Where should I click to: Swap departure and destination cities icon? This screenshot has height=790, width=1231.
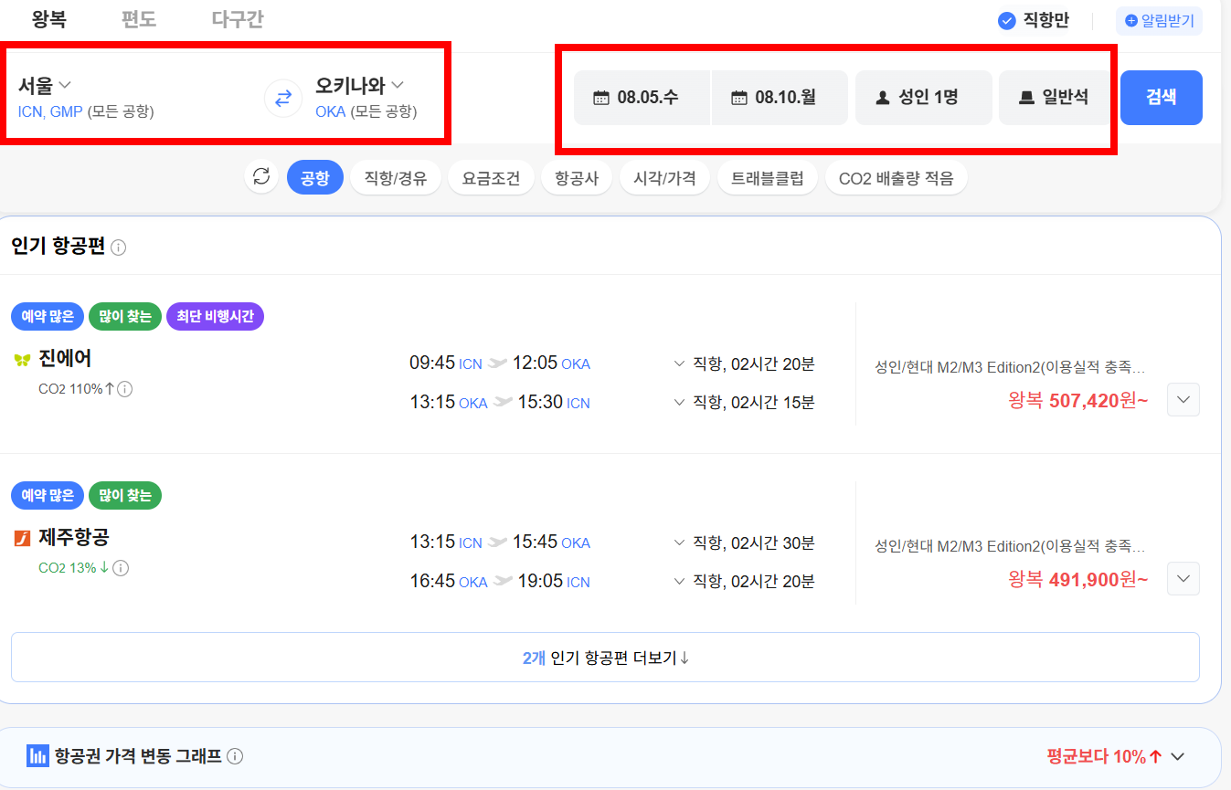click(x=283, y=99)
